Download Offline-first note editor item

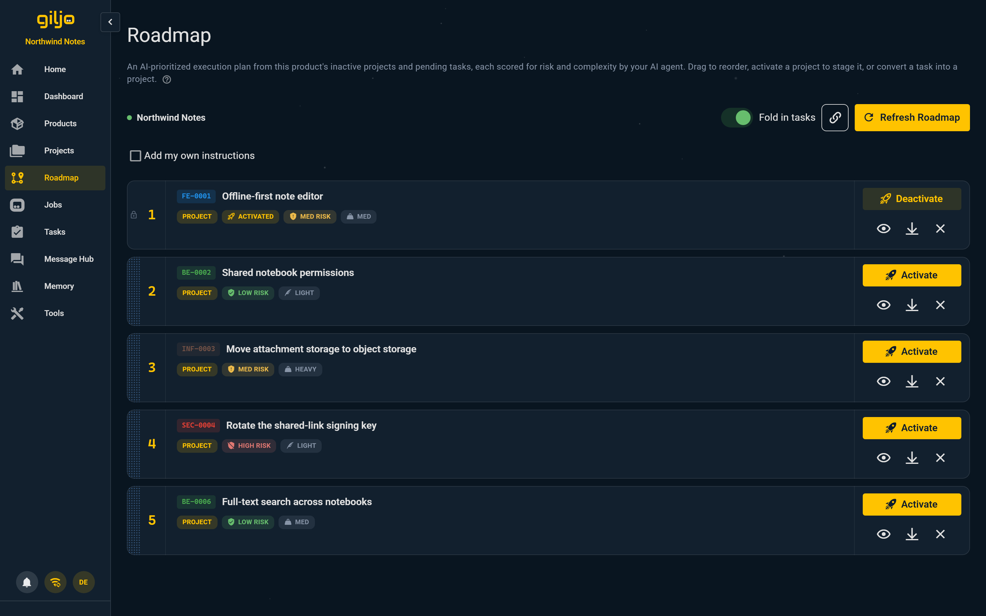click(x=912, y=229)
